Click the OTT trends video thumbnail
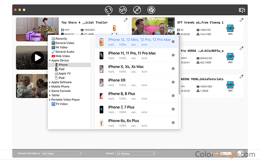260x162 pixels. (x=153, y=26)
